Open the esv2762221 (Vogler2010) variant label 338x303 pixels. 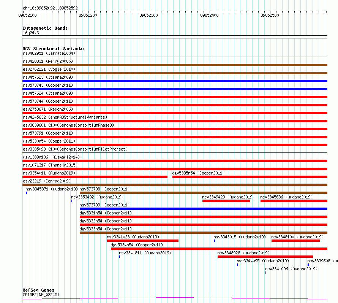tap(49, 69)
